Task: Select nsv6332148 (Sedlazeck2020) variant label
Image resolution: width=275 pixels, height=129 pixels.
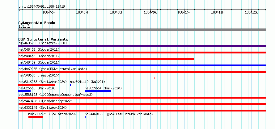Action: click(x=43, y=107)
